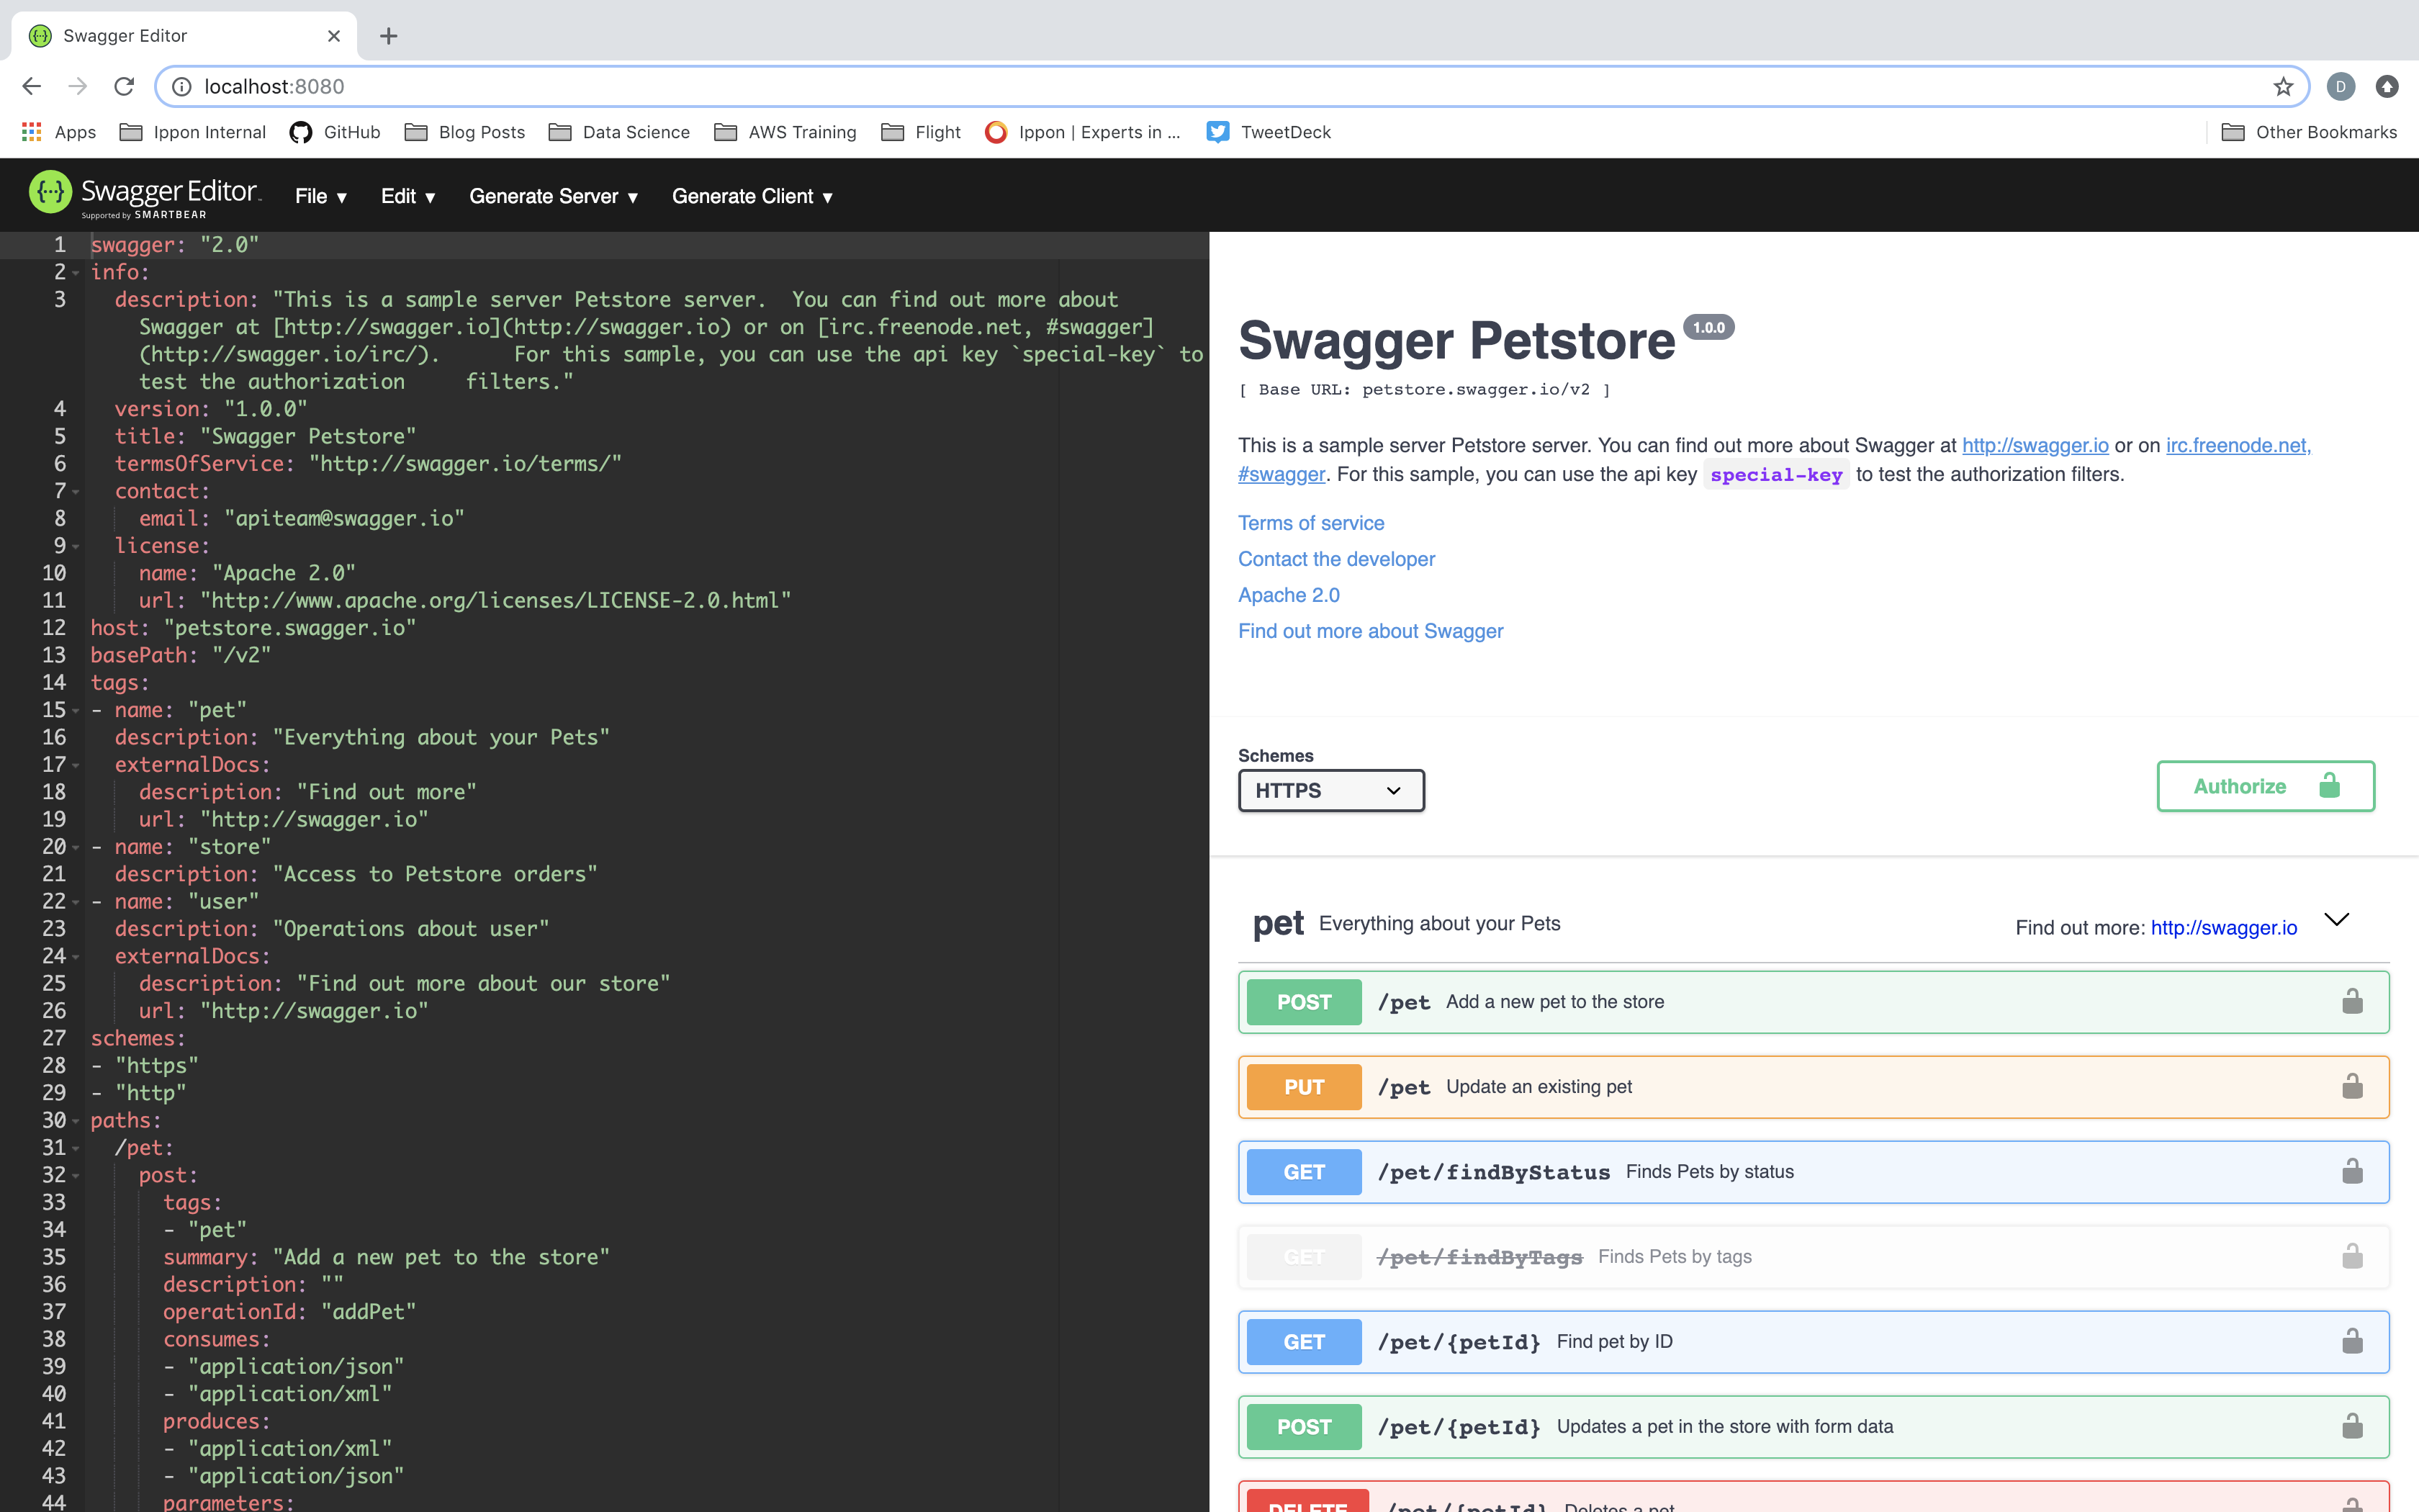Click the lock icon on POST /pet row
The image size is (2419, 1512).
tap(2352, 1001)
